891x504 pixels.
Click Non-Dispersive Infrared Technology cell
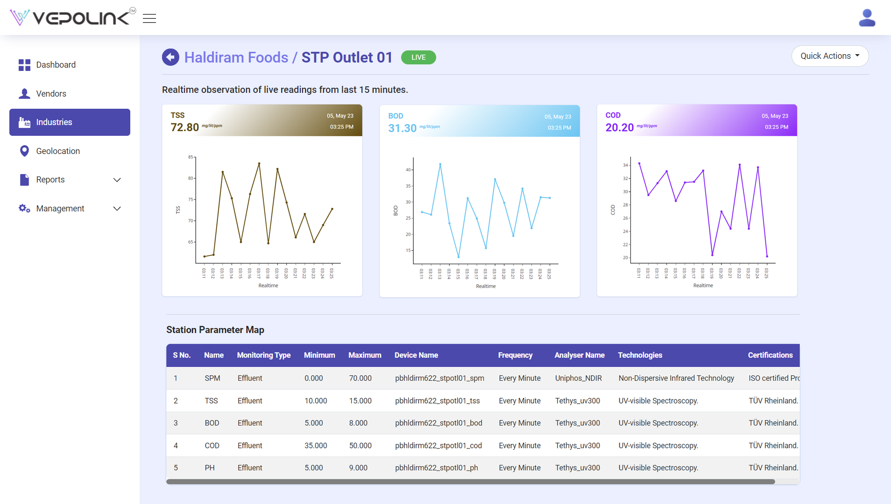point(676,378)
